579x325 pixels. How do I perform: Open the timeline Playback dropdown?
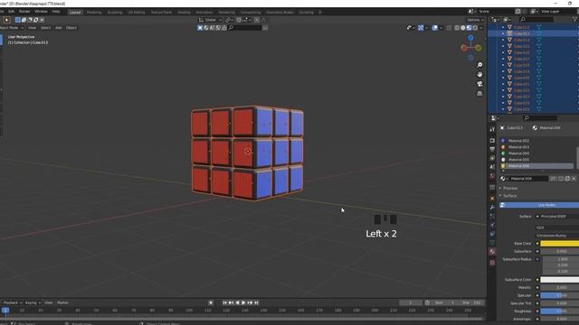coord(13,302)
